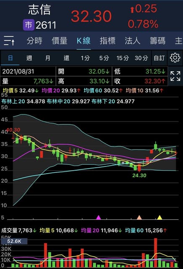Screen dimensions: 183x269
Task: Open chart settings gear icon
Action: (175, 58)
